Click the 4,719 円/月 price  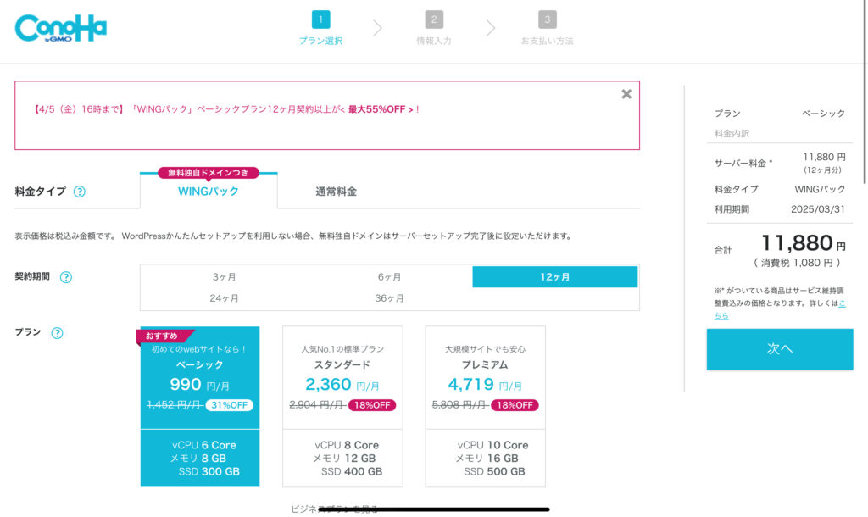[x=485, y=384]
